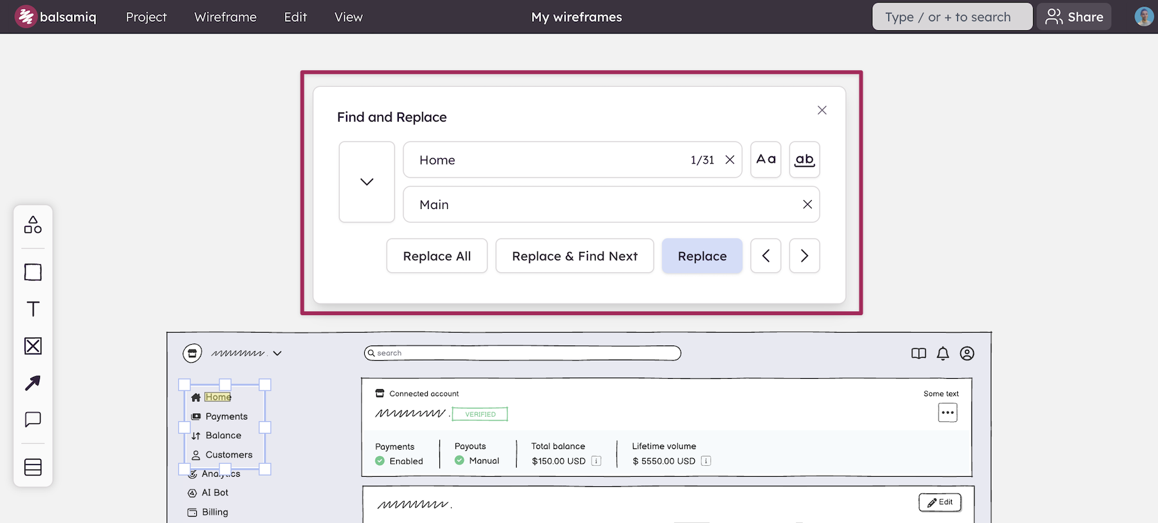1158x523 pixels.
Task: Select AI Bot in wireframe sidebar
Action: (215, 493)
